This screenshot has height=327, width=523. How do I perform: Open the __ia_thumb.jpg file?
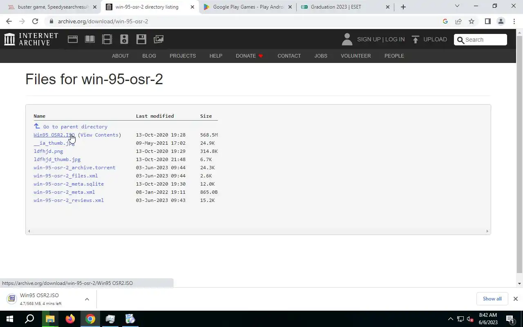point(54,143)
